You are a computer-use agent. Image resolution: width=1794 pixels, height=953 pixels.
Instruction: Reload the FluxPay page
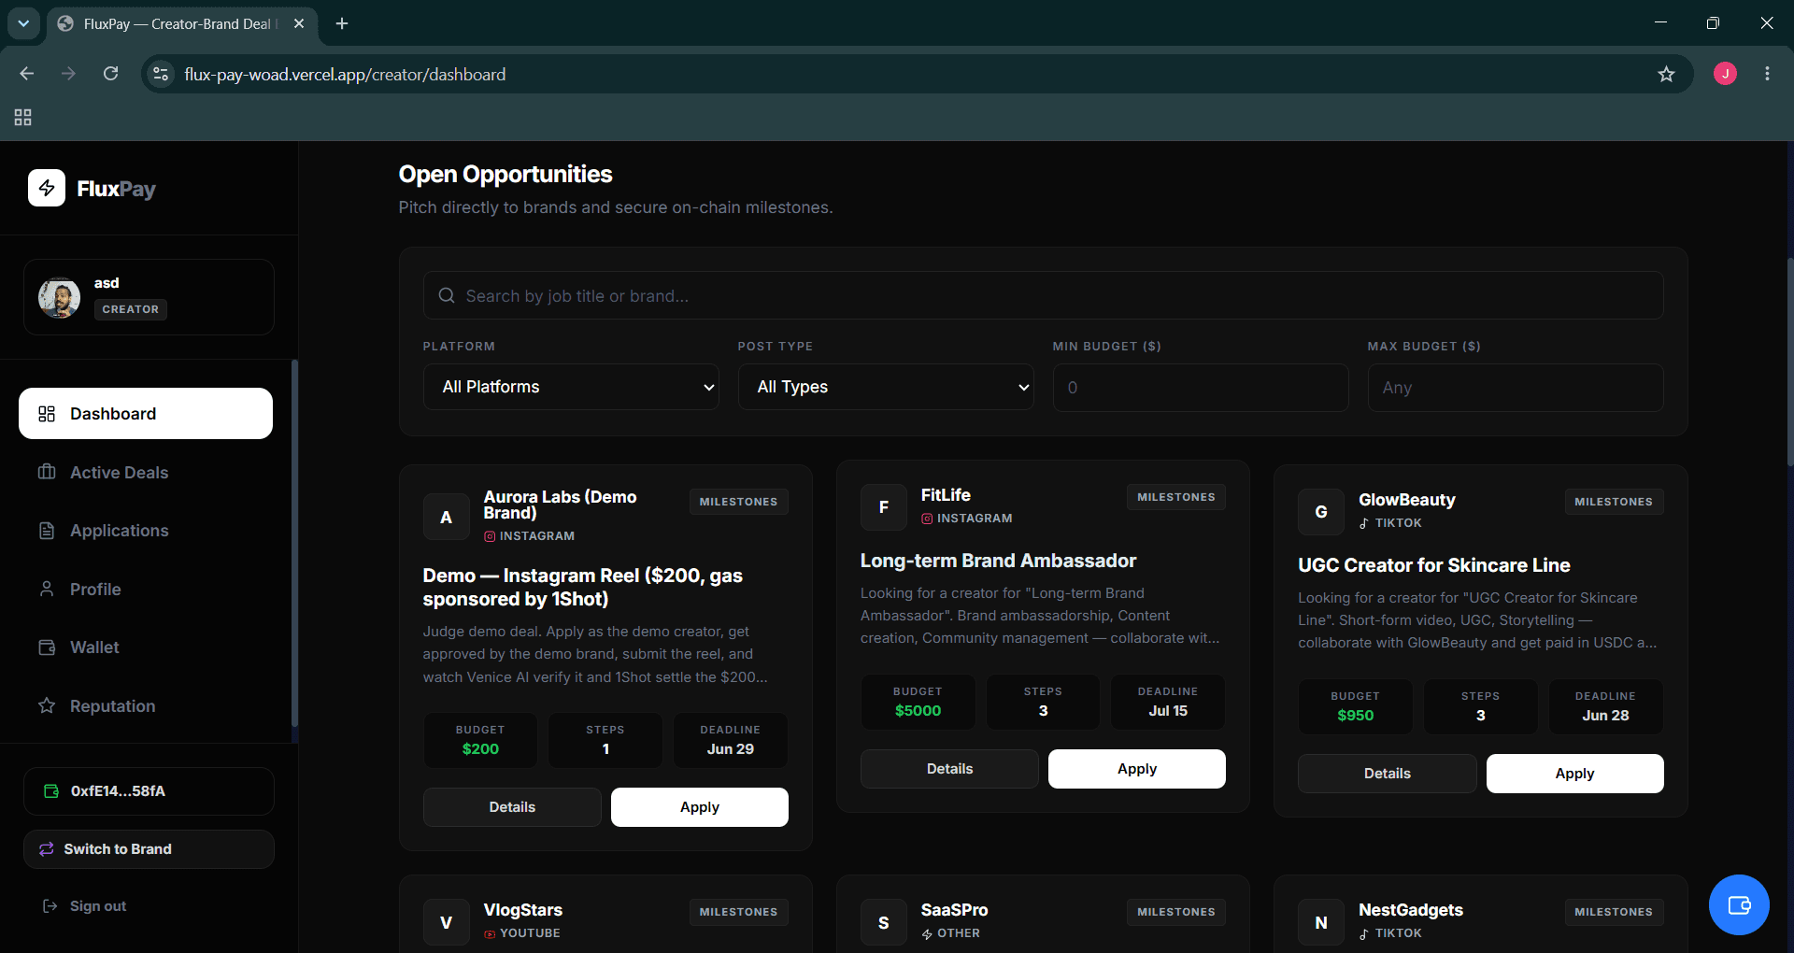click(110, 74)
